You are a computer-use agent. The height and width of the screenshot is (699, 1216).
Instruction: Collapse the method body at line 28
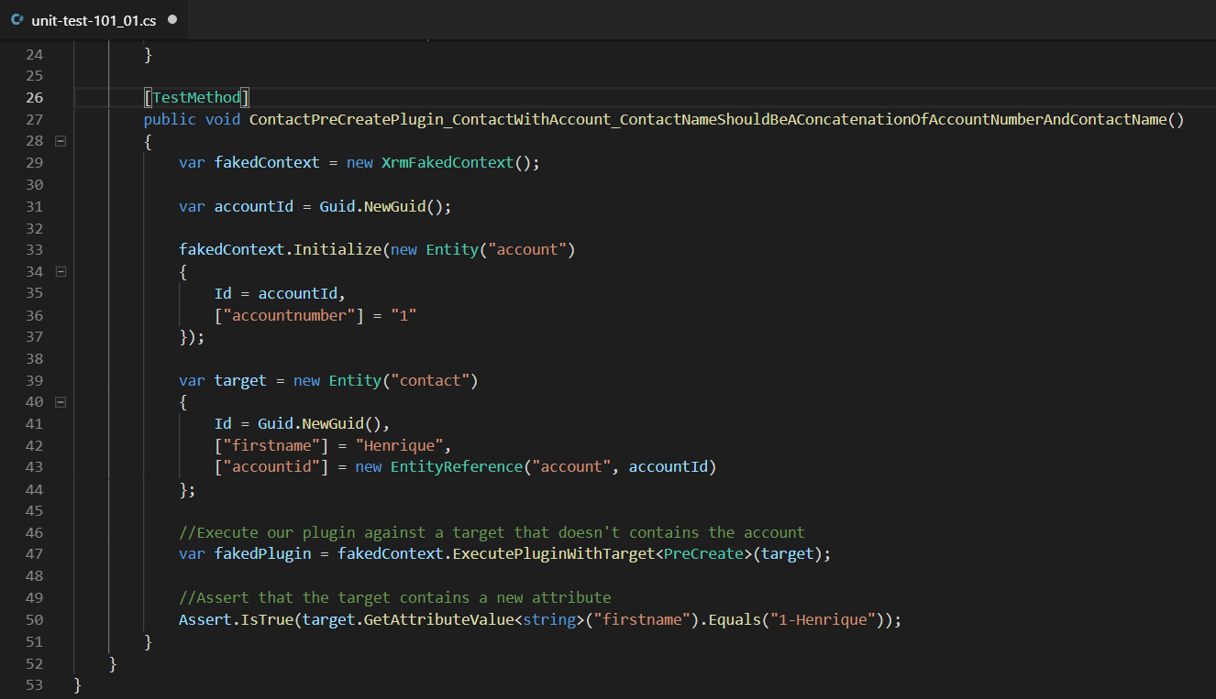click(61, 141)
